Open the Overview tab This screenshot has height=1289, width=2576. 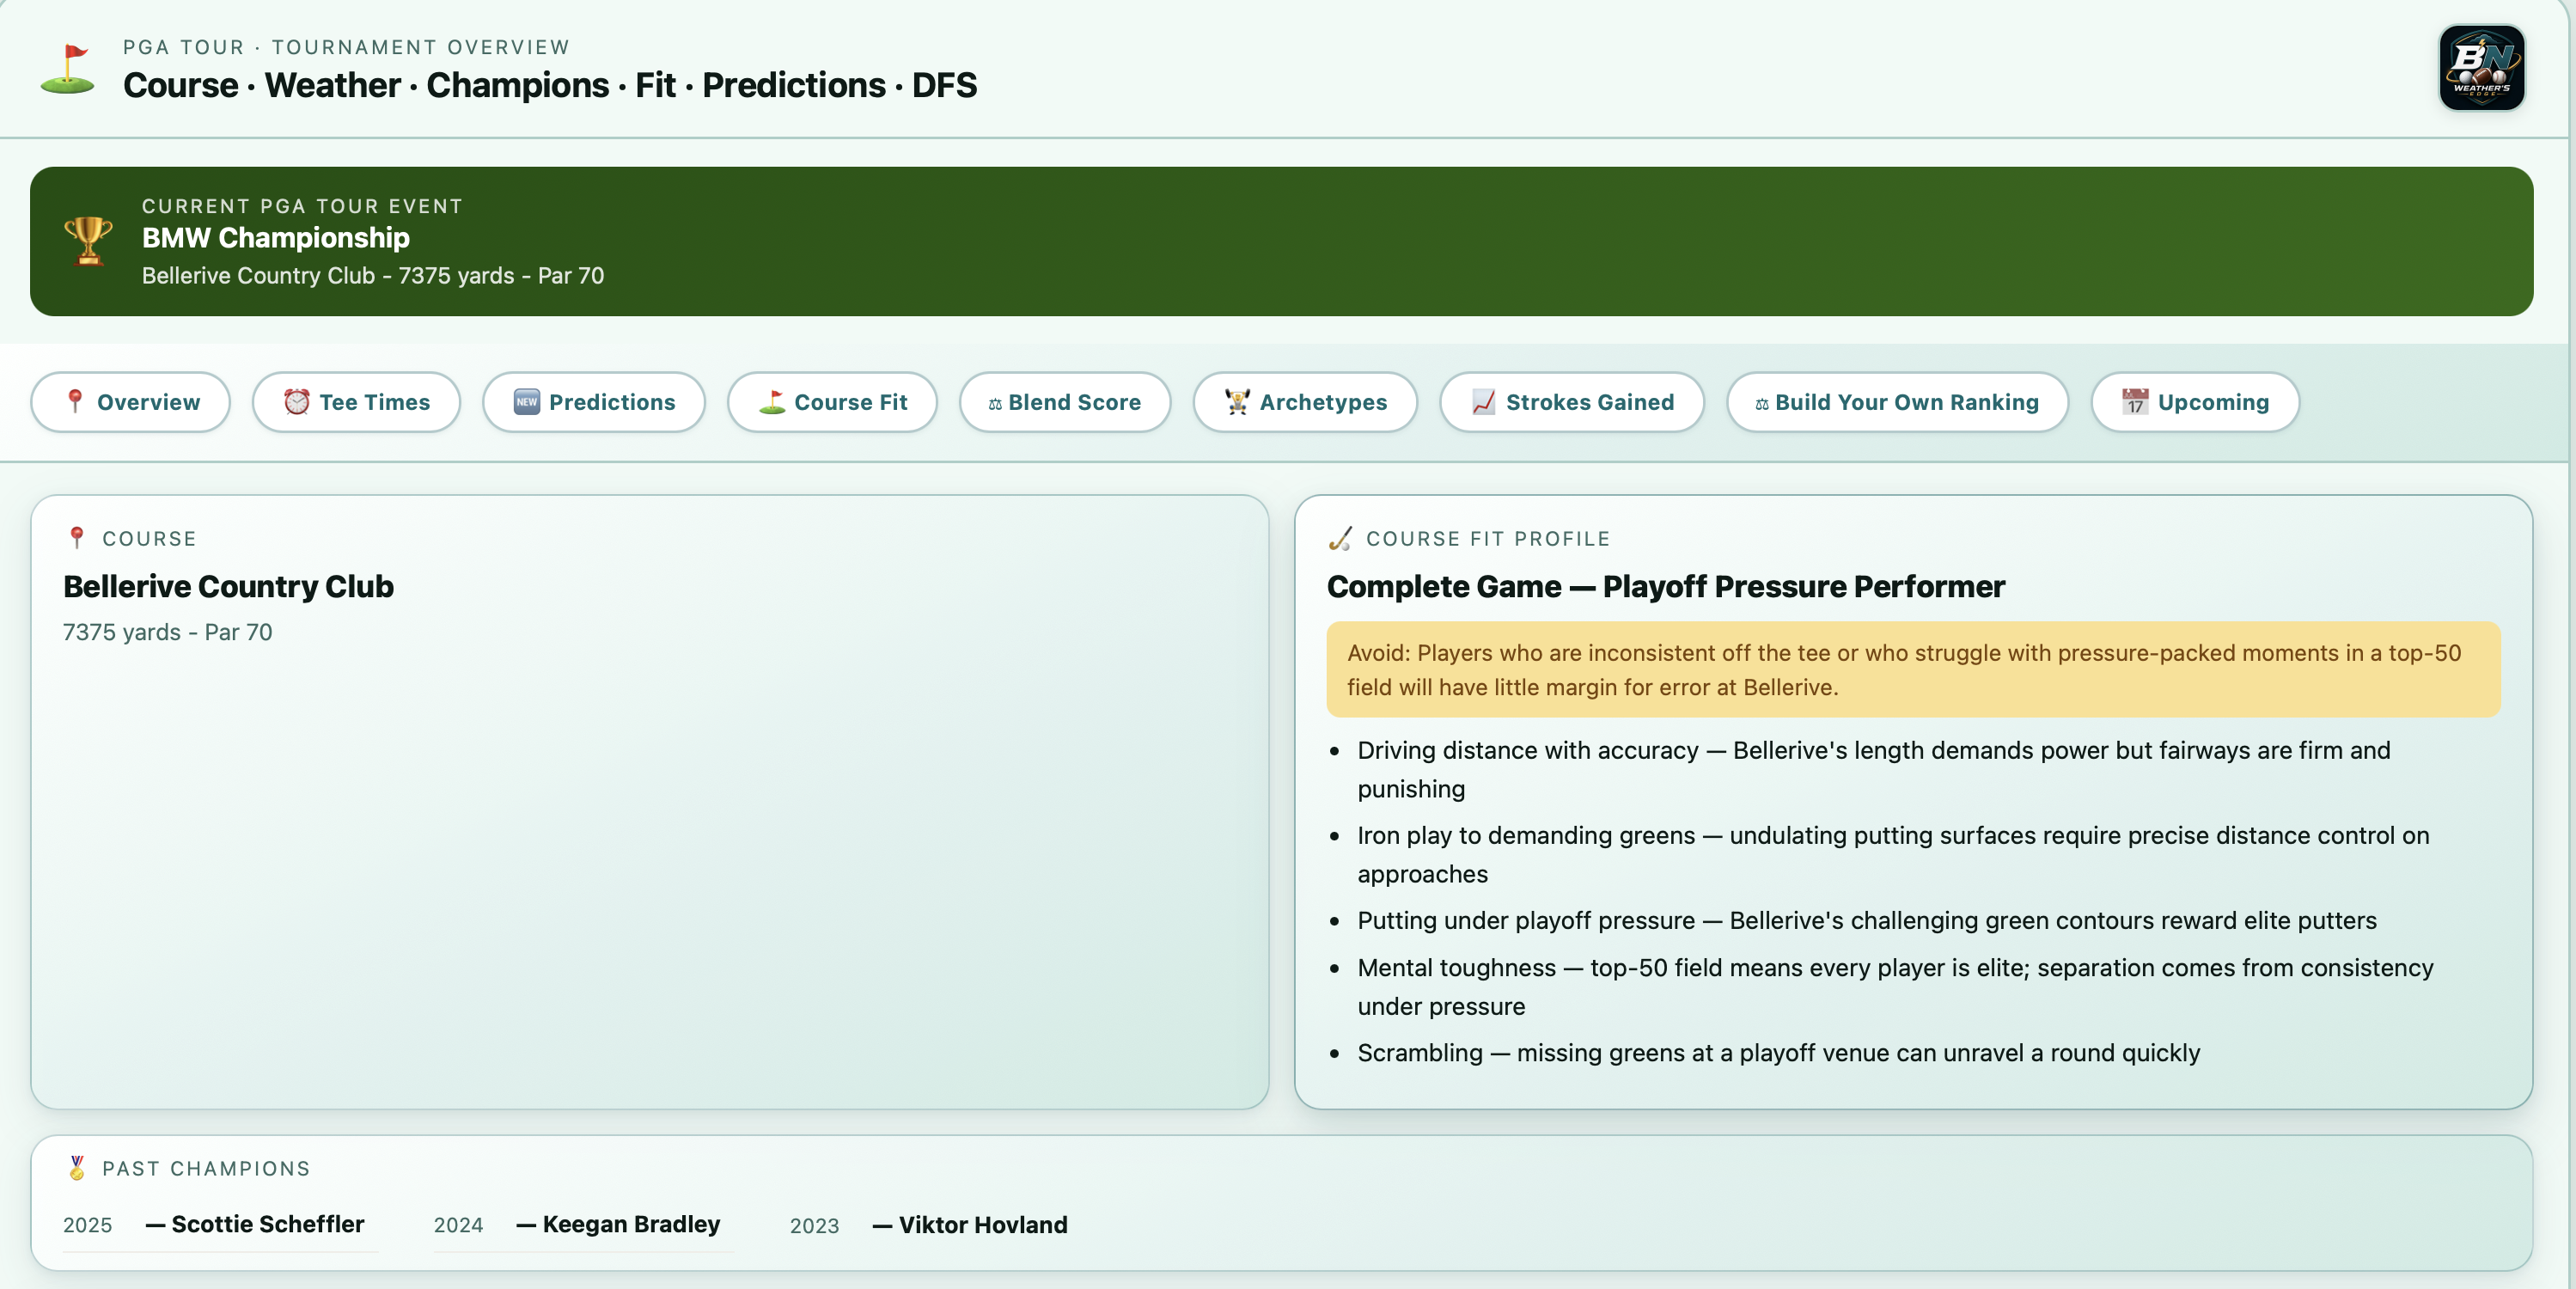(130, 402)
